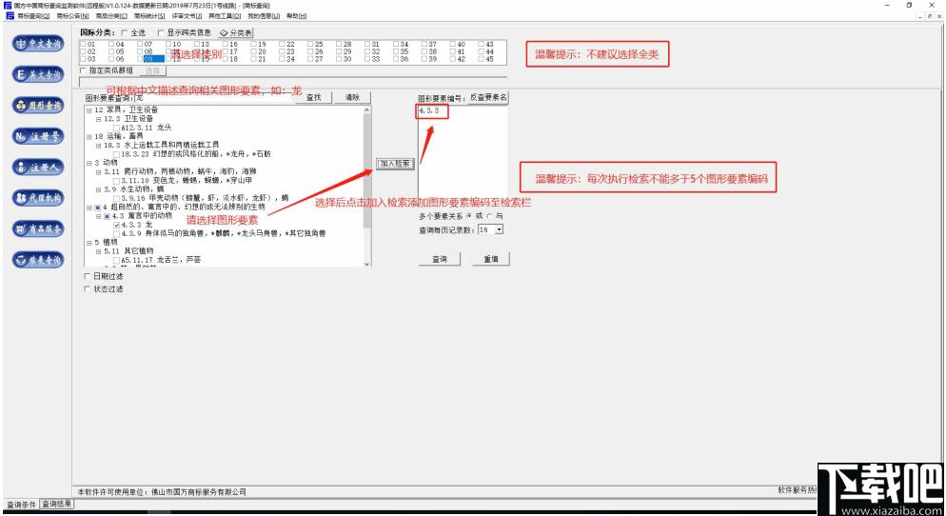Viewport: 946px width, 516px height.
Task: Open the 代理机构 sidebar button
Action: tap(38, 197)
